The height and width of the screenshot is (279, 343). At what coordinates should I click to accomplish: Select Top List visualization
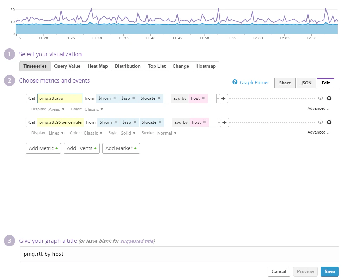157,66
